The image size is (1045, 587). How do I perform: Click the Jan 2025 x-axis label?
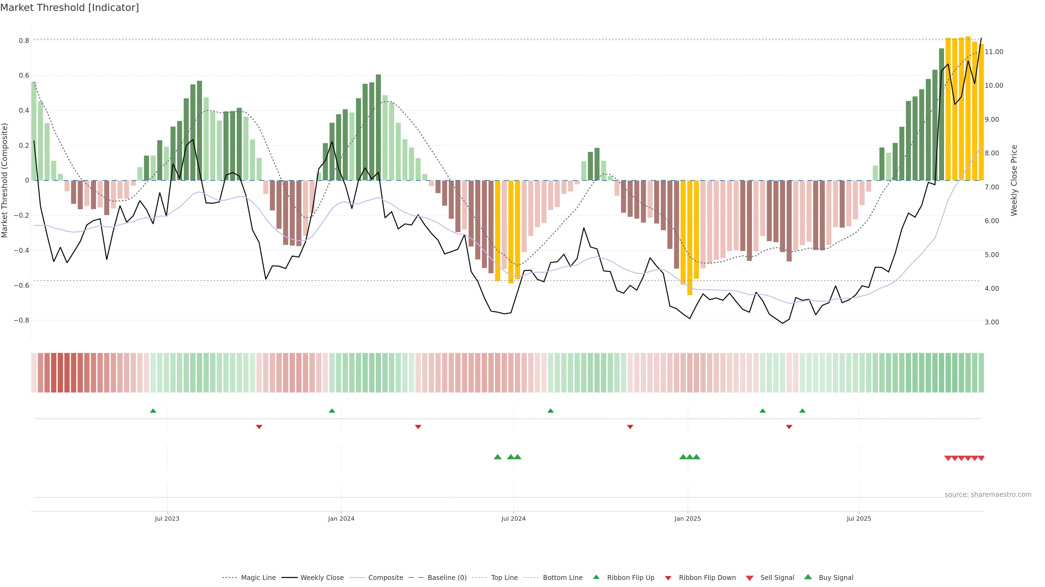pyautogui.click(x=687, y=519)
